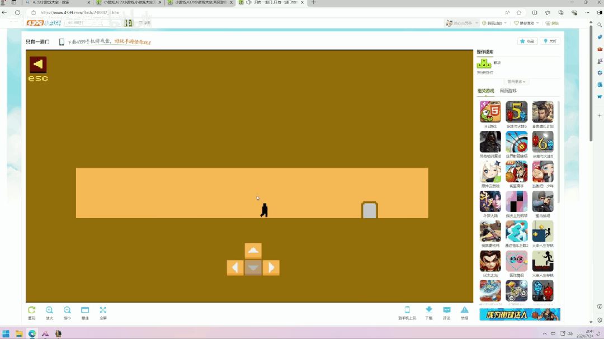Enter fullscreen mode with the 全屏 icon
The width and height of the screenshot is (604, 339).
(x=103, y=310)
